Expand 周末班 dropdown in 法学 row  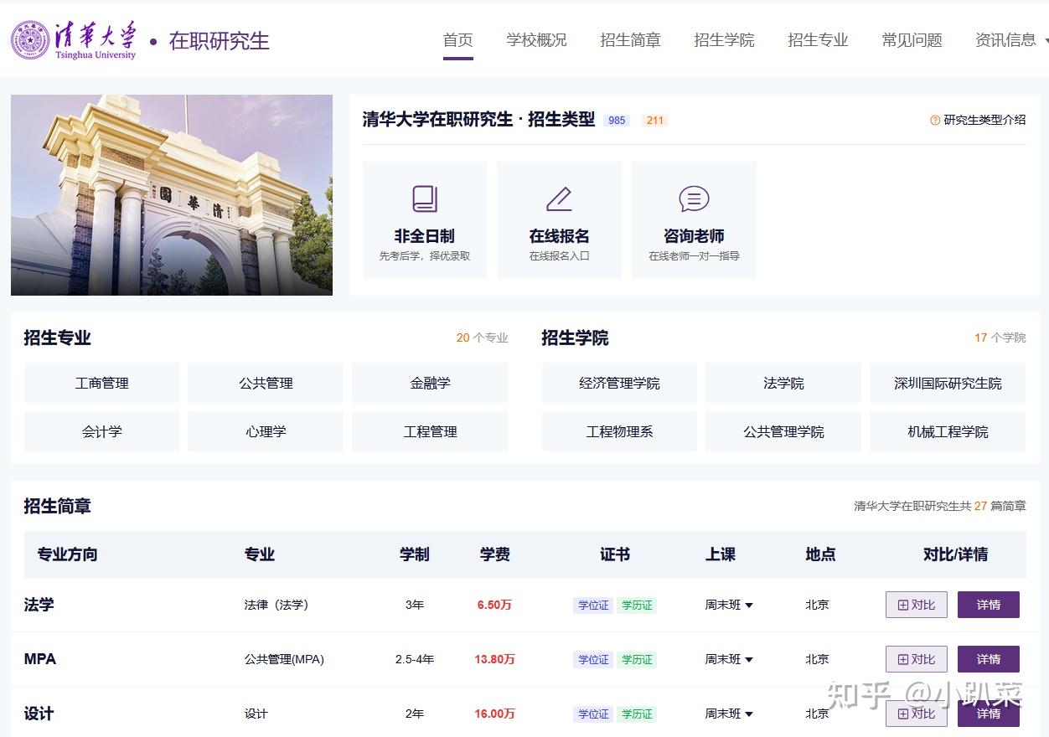pyautogui.click(x=729, y=605)
